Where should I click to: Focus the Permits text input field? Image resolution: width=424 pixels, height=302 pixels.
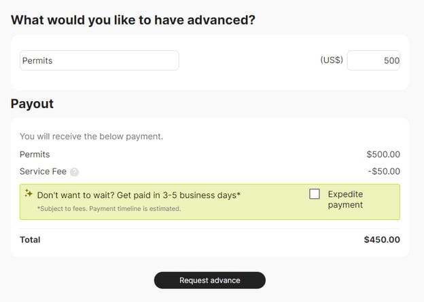[99, 60]
